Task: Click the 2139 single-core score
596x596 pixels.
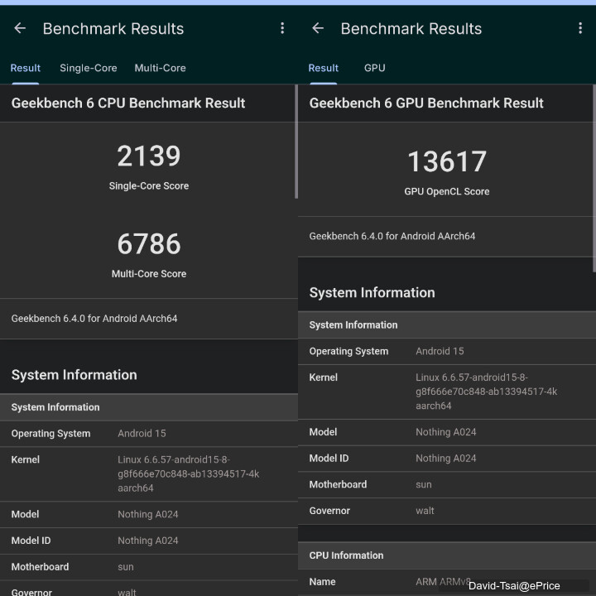Action: pyautogui.click(x=149, y=156)
